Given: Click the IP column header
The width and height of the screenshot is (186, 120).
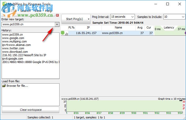Looking at the screenshot, I should click(x=88, y=27).
